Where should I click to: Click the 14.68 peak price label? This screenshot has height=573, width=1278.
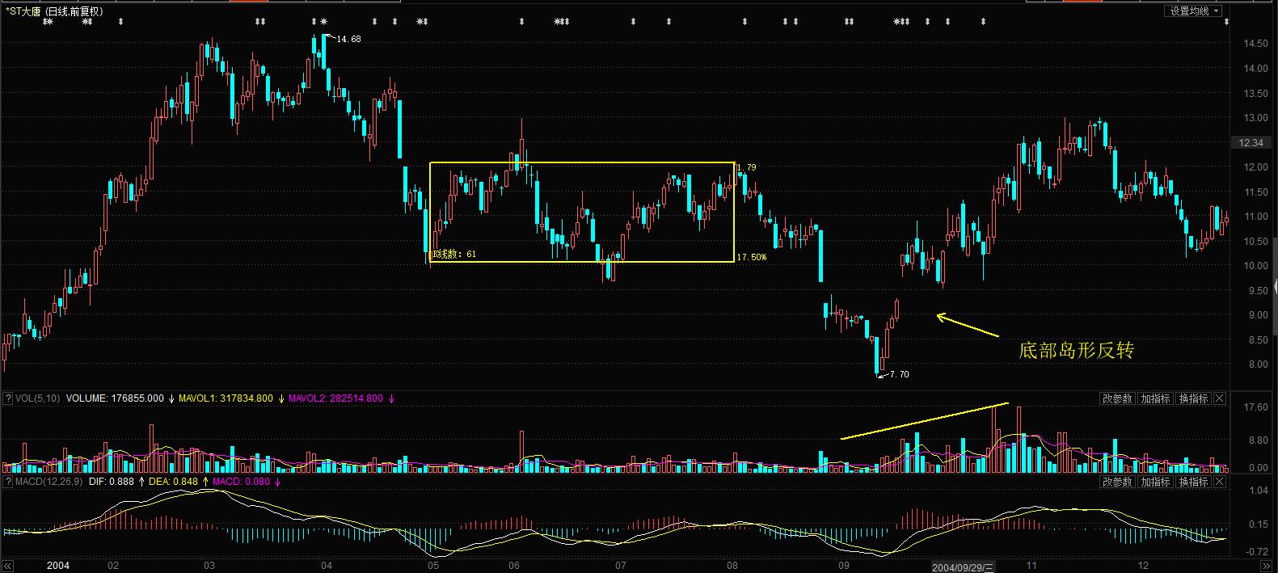(348, 39)
